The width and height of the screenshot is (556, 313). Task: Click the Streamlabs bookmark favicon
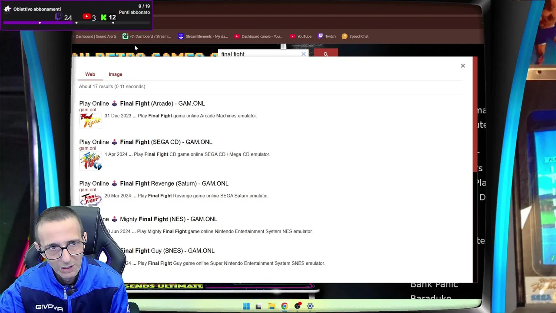(125, 37)
